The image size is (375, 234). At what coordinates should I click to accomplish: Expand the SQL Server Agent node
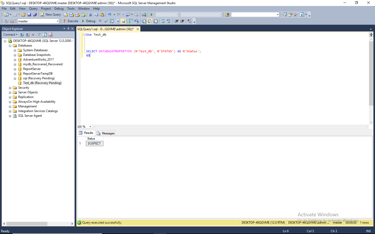(10, 116)
